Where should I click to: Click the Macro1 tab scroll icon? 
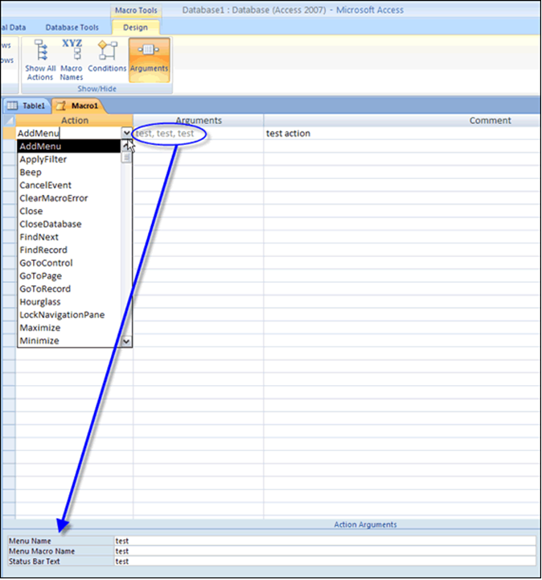click(x=60, y=106)
